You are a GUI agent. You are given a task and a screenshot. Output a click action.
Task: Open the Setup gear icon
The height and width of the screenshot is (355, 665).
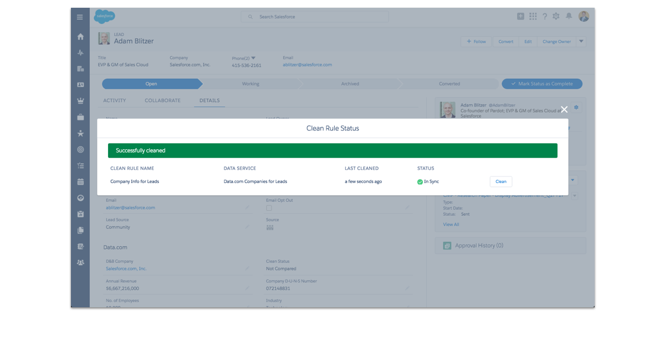pyautogui.click(x=556, y=17)
